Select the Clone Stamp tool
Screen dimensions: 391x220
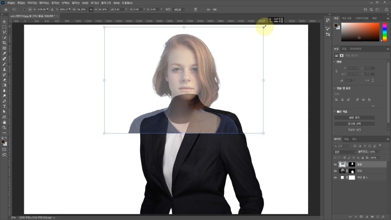[4, 69]
